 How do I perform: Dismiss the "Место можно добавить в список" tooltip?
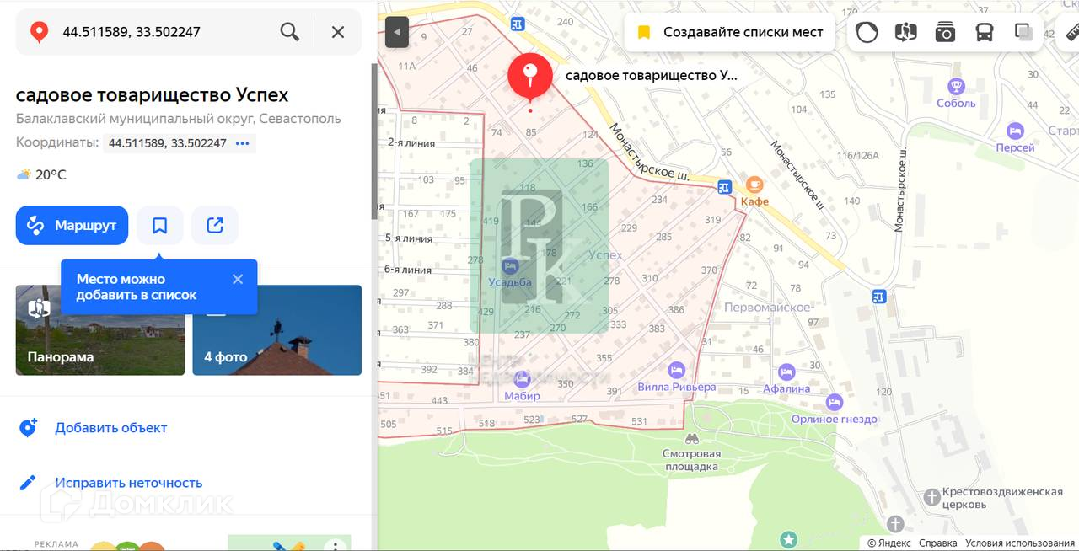pos(238,279)
